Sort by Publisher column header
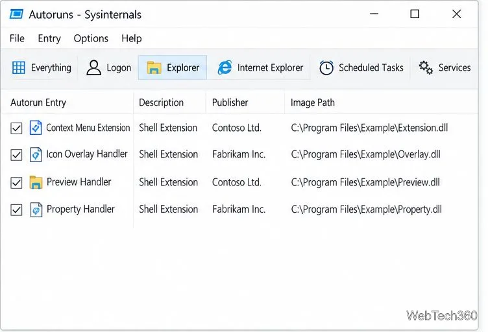488x332 pixels. coord(230,102)
